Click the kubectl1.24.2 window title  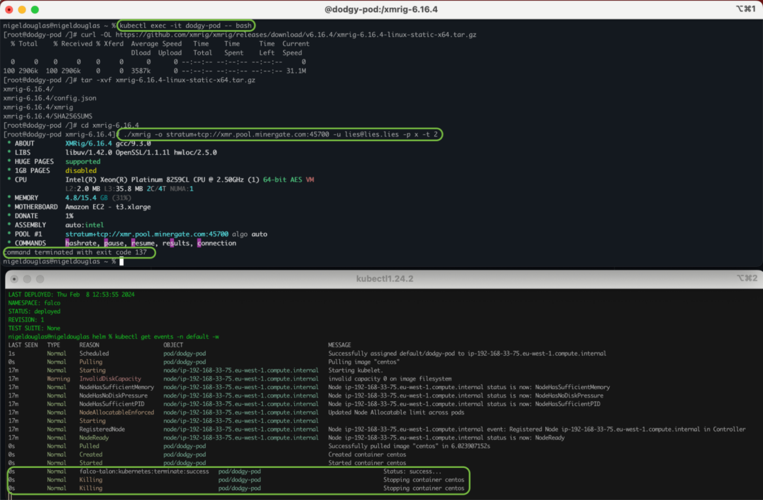click(384, 279)
